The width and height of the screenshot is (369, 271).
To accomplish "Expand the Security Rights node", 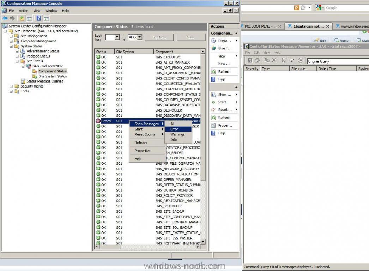I will tap(11, 86).
